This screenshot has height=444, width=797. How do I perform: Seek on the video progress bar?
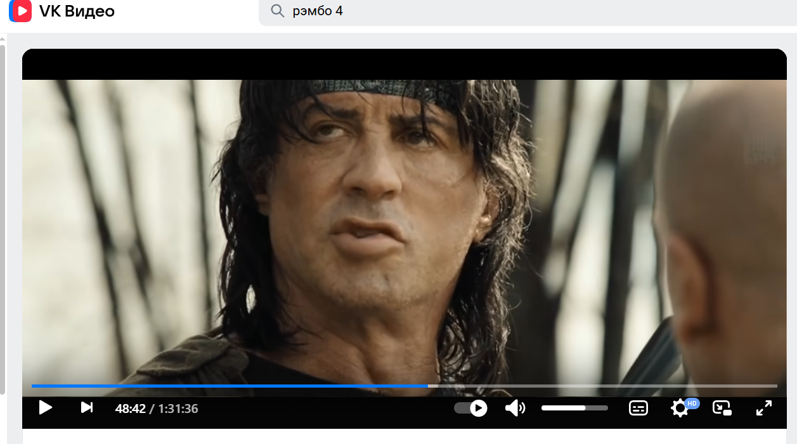(404, 385)
